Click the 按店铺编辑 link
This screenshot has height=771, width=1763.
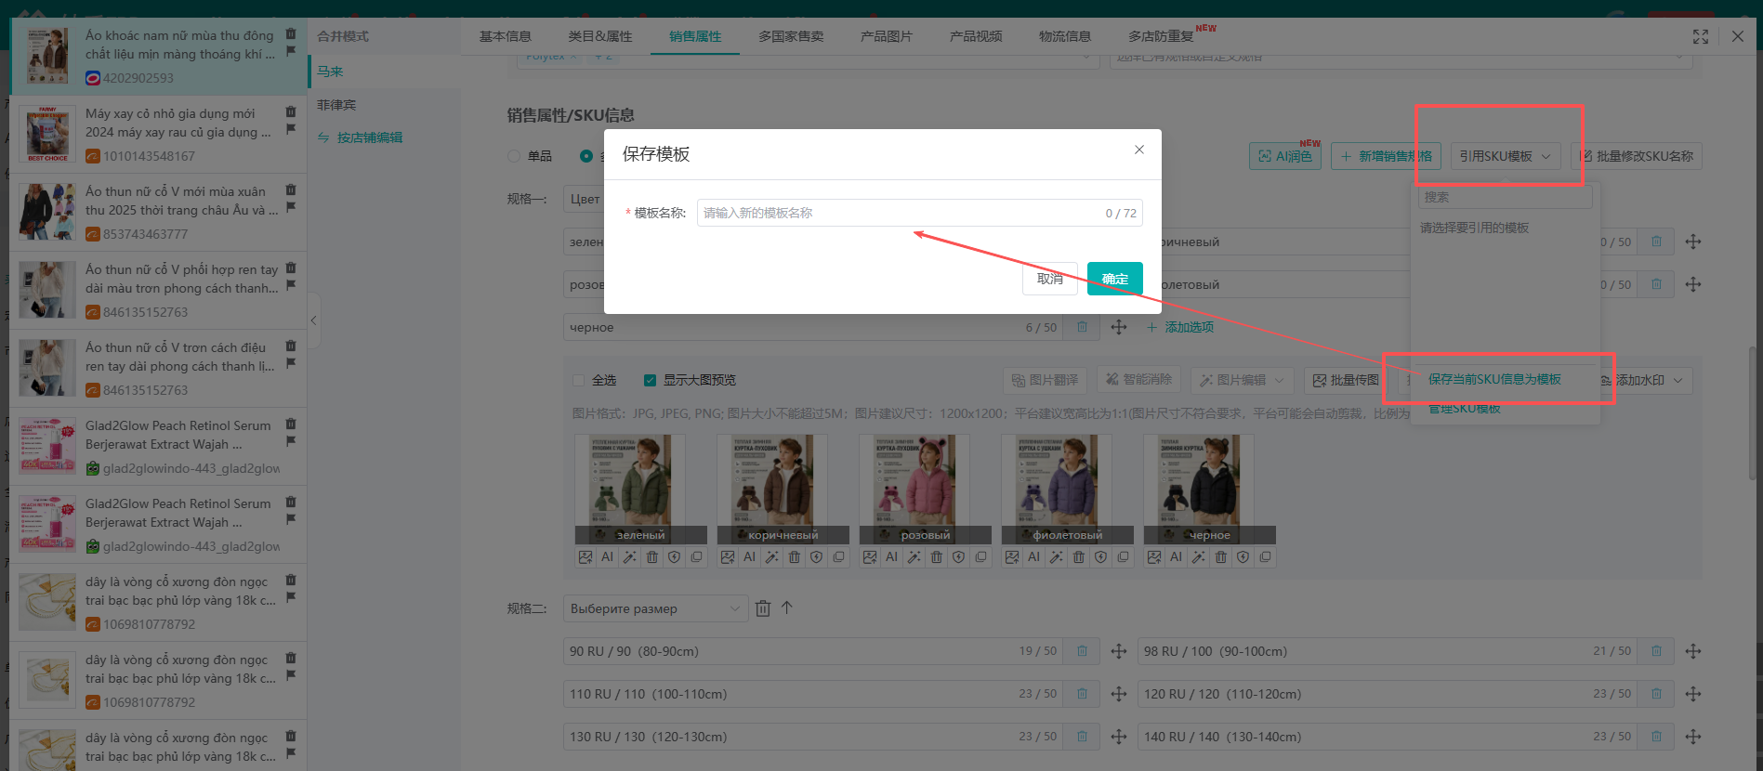click(x=369, y=137)
